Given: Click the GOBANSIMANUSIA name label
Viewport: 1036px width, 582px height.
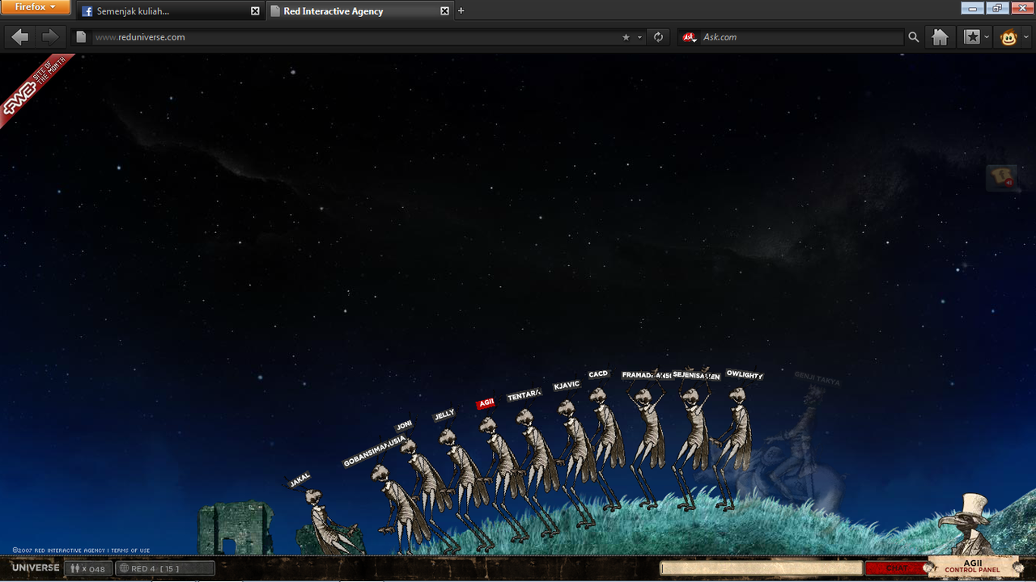Looking at the screenshot, I should pos(374,451).
